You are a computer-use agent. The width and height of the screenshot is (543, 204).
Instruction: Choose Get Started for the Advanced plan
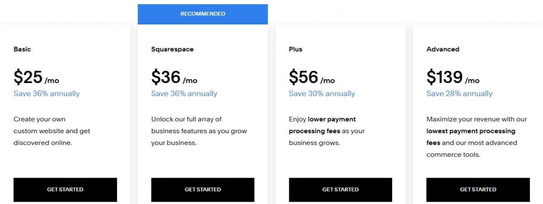[478, 189]
